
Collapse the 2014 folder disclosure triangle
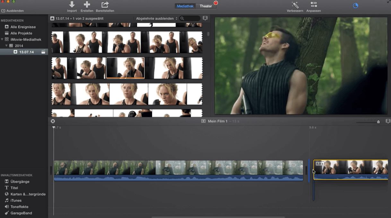[x=6, y=46]
